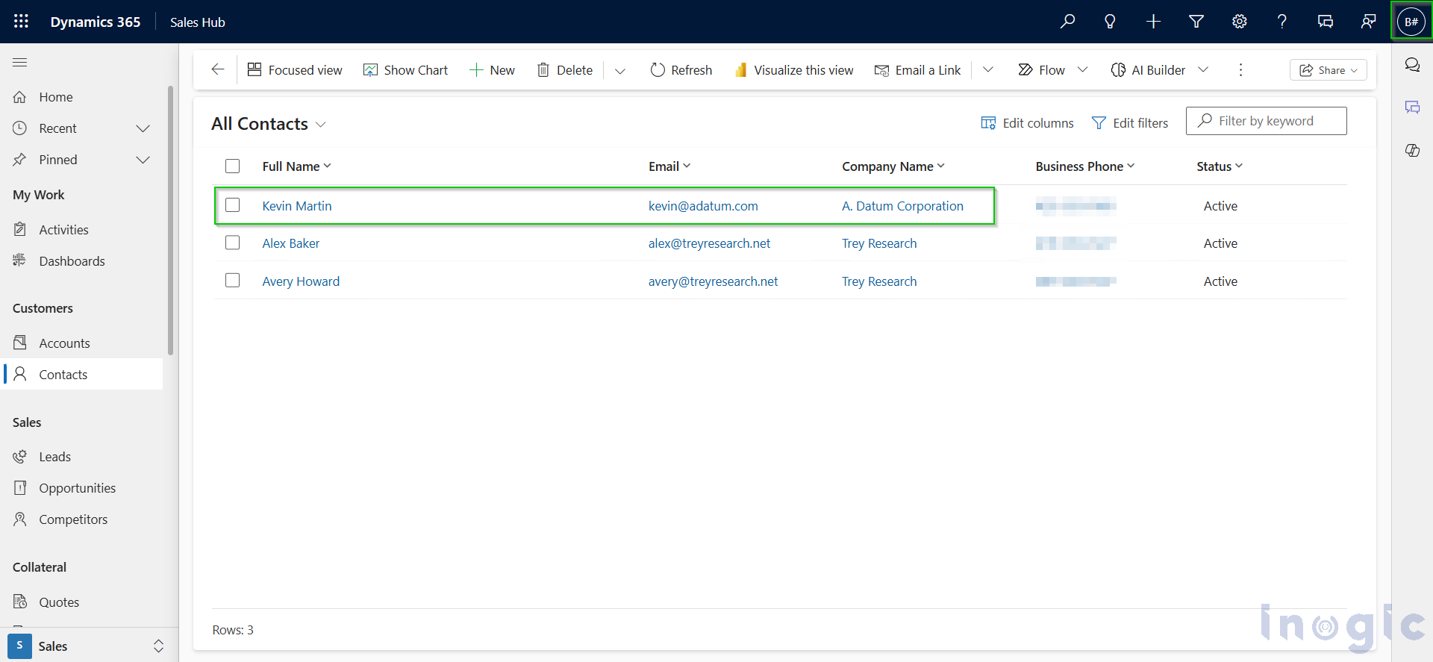Click Edit filters

[1130, 123]
